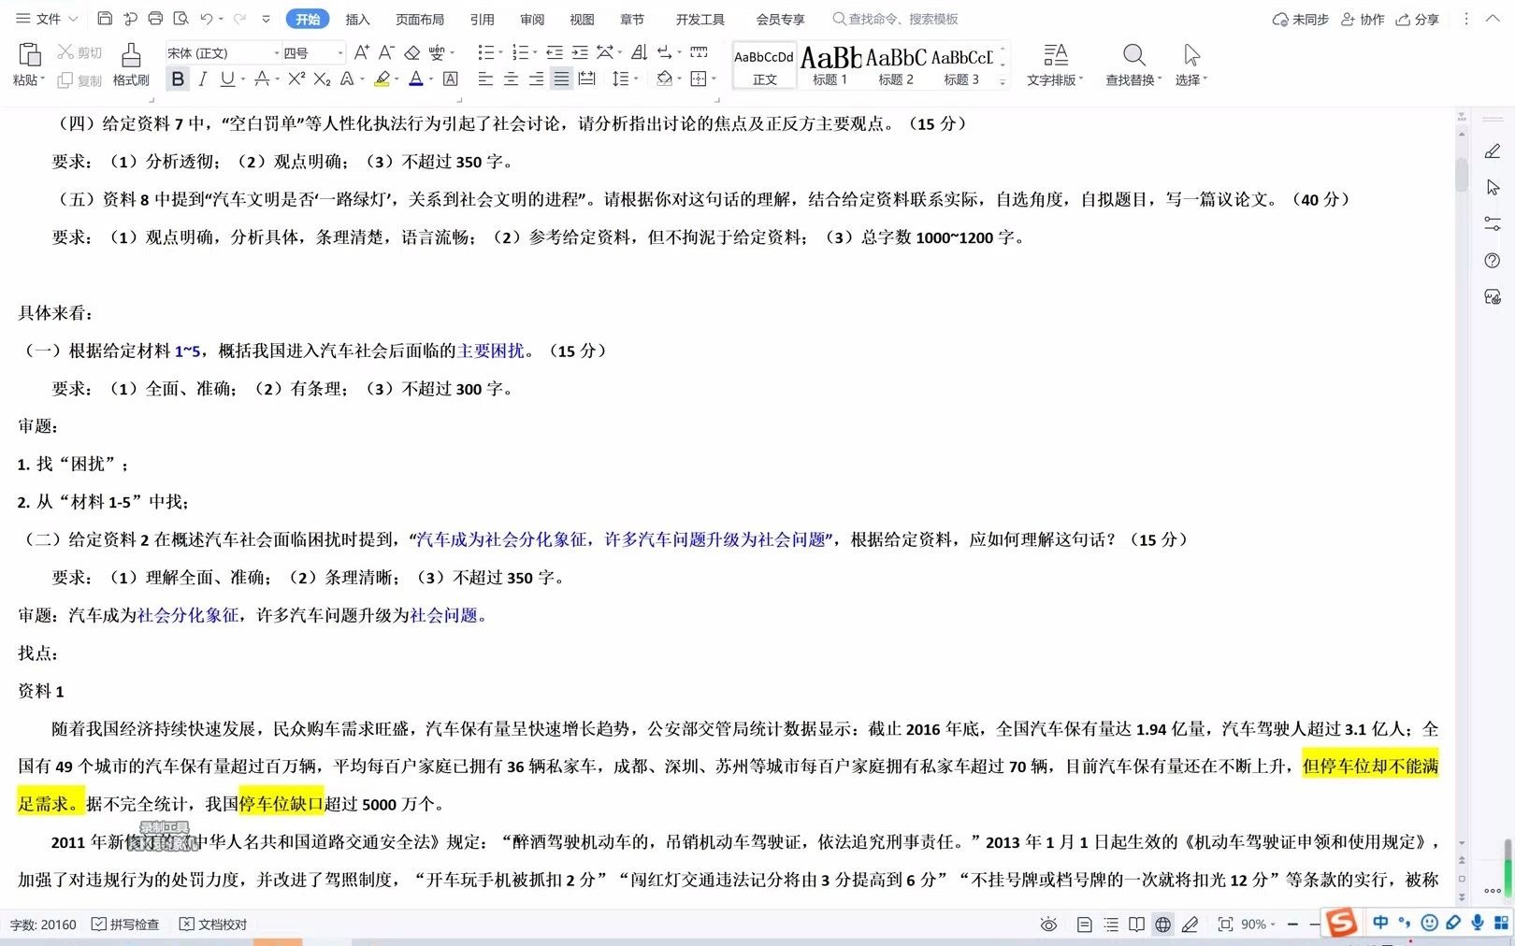Open the zoom percentage 90% dropdown
This screenshot has width=1515, height=946.
1259,924
